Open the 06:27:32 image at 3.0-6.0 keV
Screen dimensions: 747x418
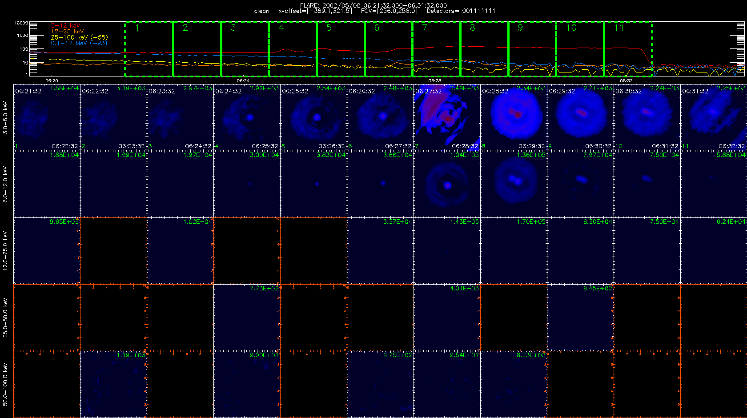point(447,117)
